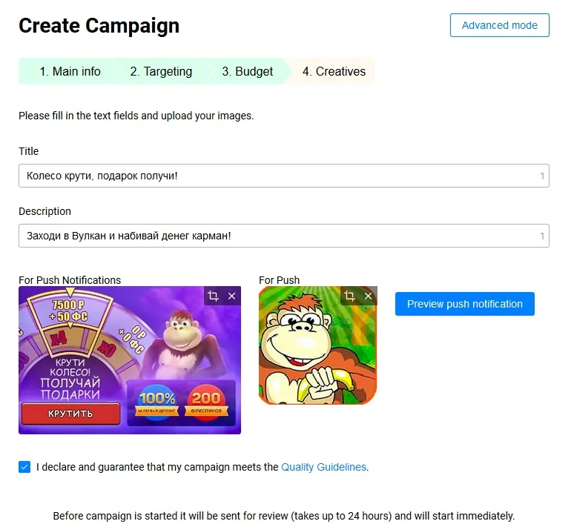574x524 pixels.
Task: Go back to the Main info step
Action: pos(70,72)
